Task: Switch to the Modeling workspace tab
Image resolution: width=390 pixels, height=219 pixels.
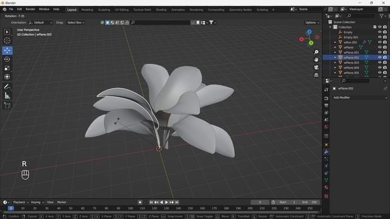Action: point(87,10)
